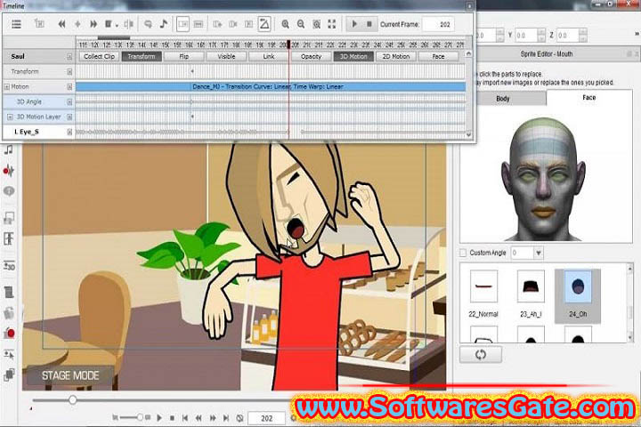Click the Current Frame input field

pyautogui.click(x=438, y=25)
